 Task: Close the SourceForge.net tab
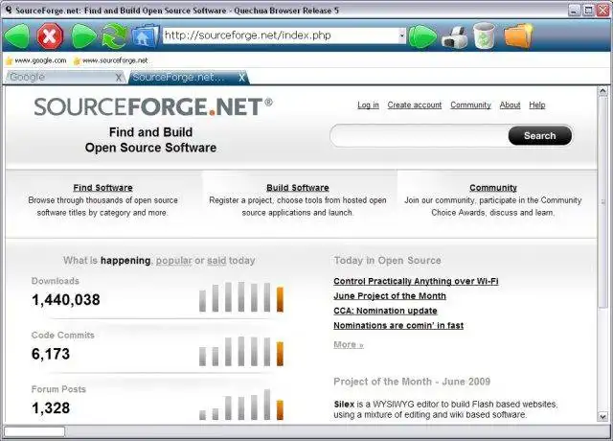(241, 78)
